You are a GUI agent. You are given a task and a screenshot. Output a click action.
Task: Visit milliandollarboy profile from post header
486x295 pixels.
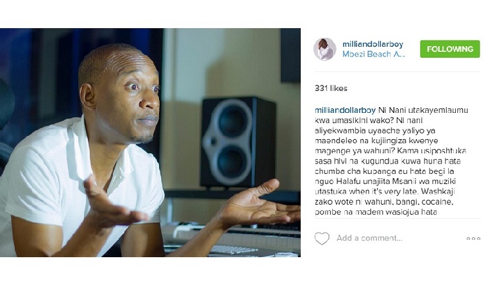coord(373,44)
